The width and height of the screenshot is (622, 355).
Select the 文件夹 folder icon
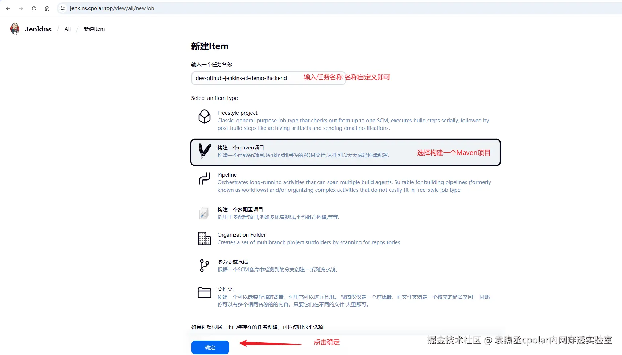pos(205,293)
